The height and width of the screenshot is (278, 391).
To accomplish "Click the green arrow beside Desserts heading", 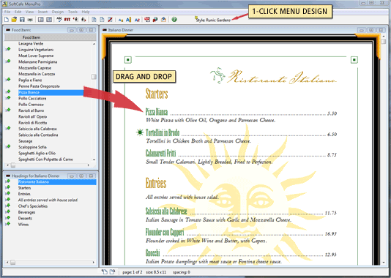I will [x=8, y=218].
